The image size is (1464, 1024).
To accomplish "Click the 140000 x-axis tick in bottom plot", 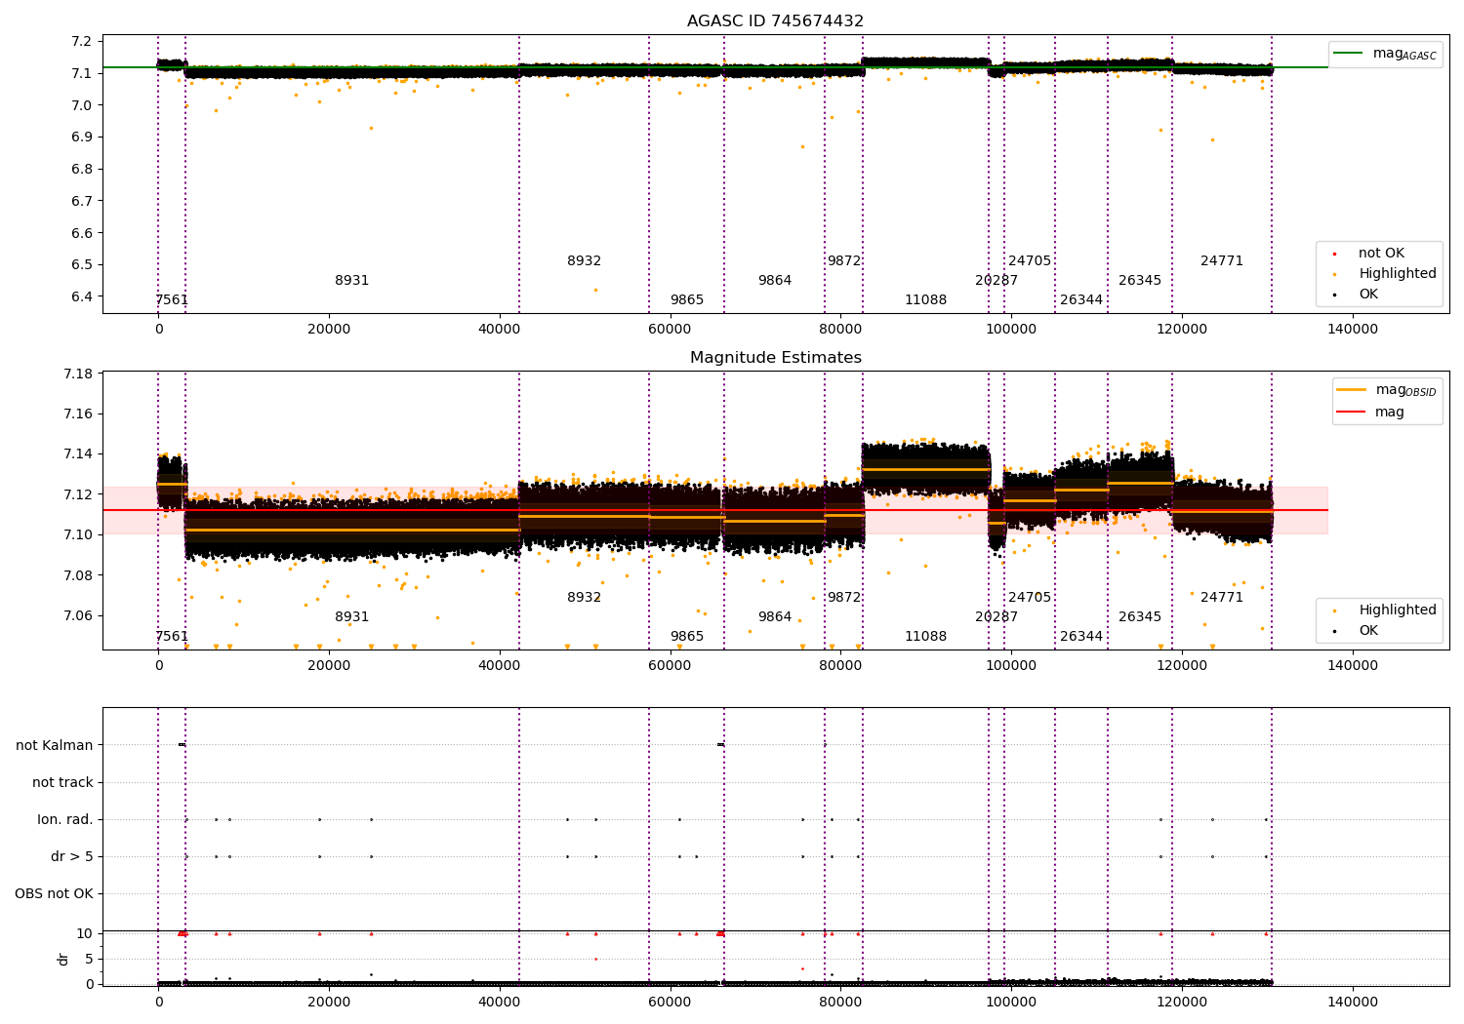I will tap(1353, 1002).
